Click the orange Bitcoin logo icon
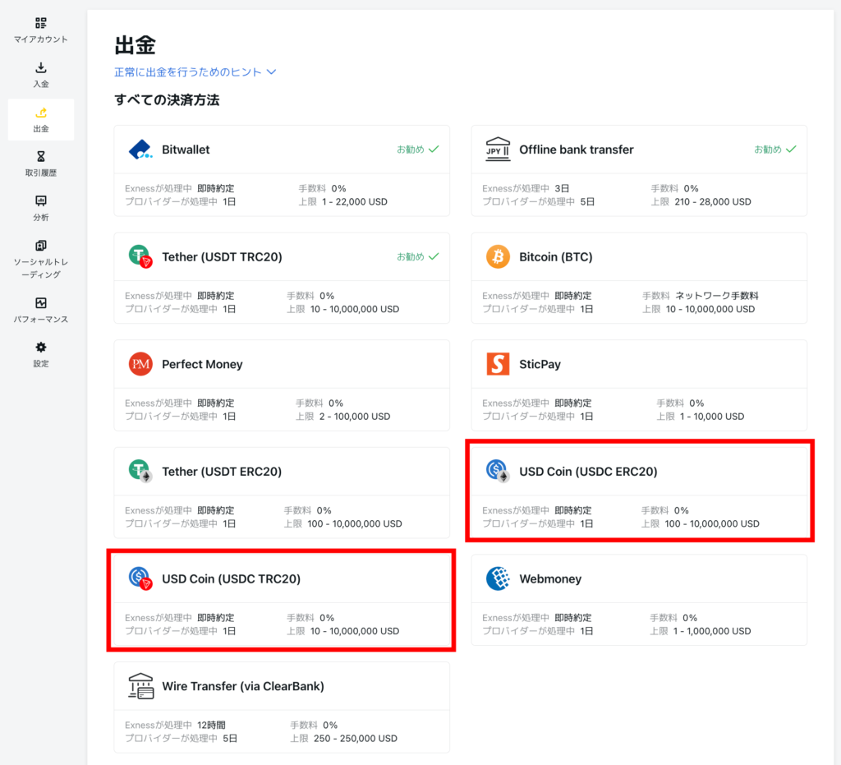 tap(498, 256)
